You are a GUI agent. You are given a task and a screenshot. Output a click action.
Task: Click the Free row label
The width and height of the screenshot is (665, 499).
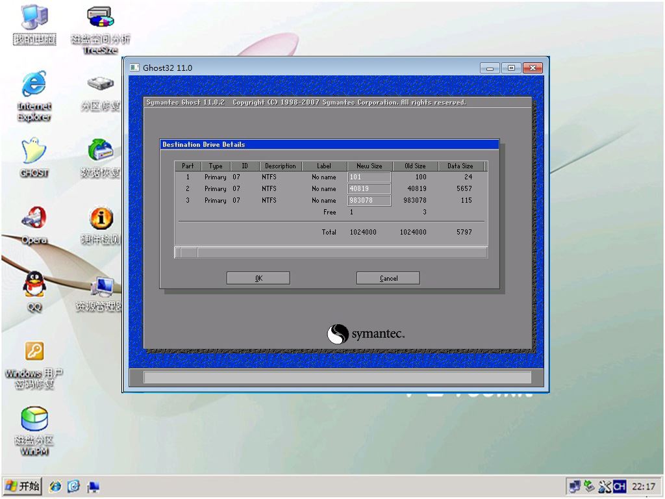click(329, 212)
